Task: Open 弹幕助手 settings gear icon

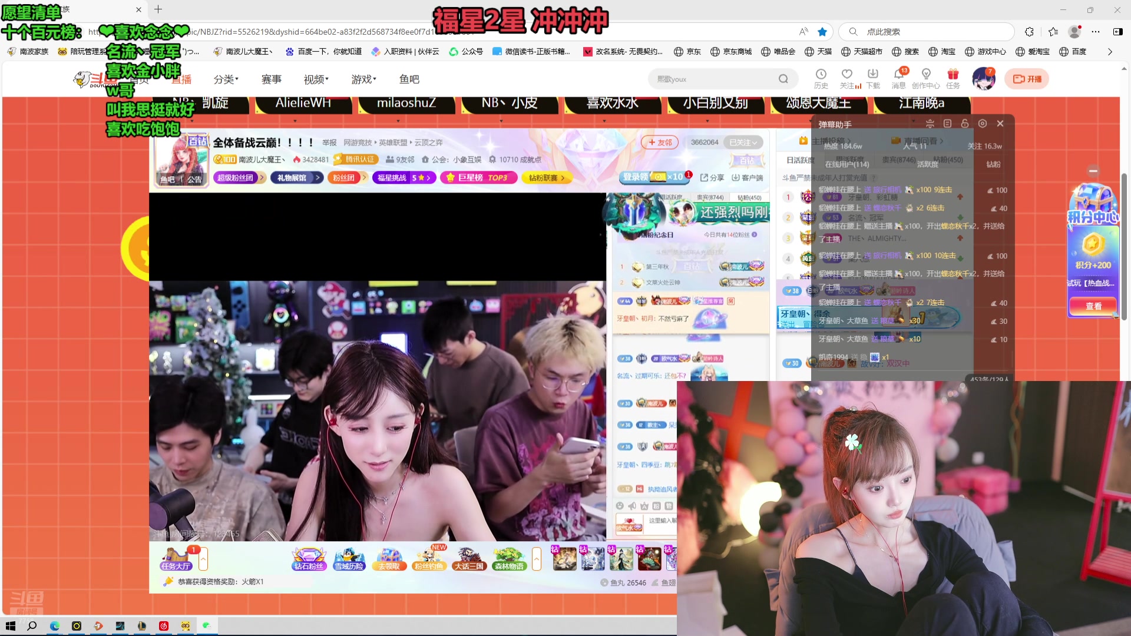Action: point(982,124)
